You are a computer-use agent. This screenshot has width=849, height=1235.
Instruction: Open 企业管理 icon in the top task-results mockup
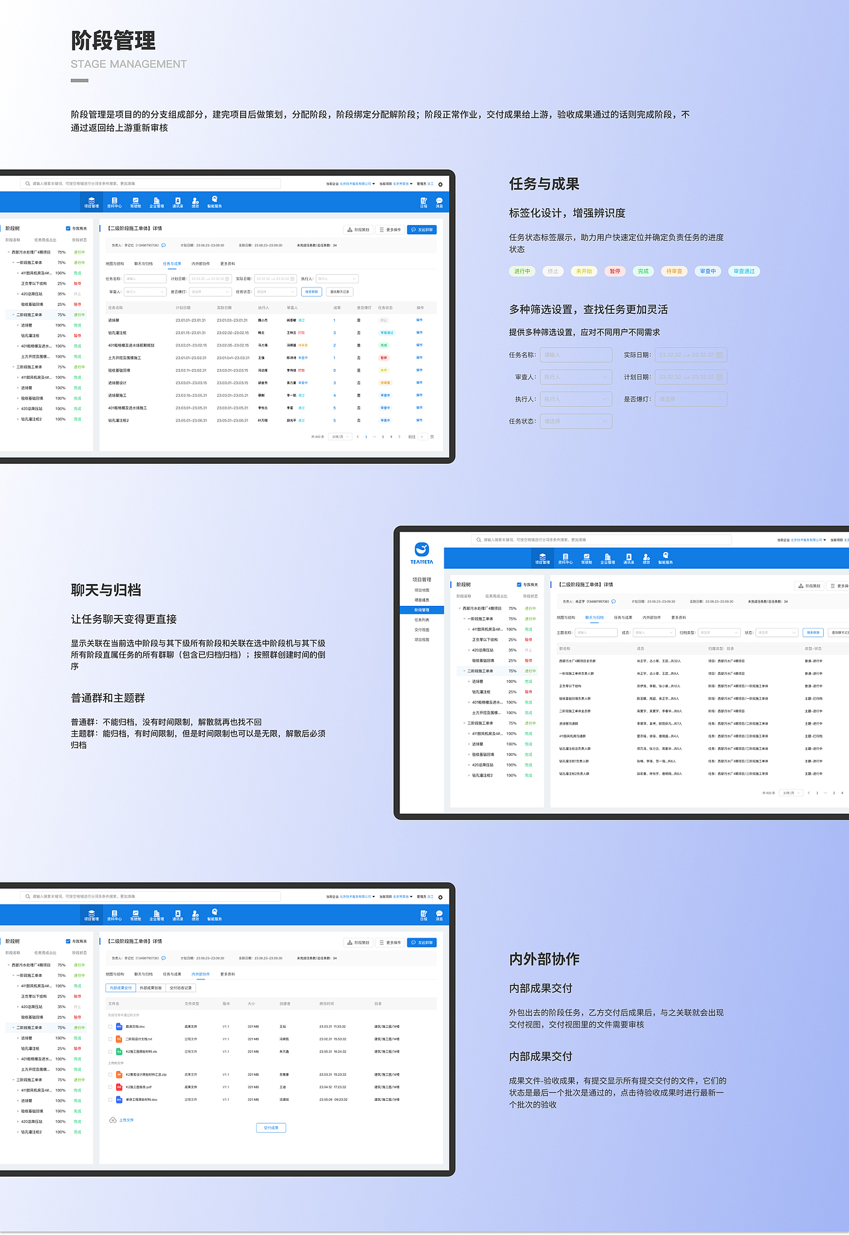157,202
